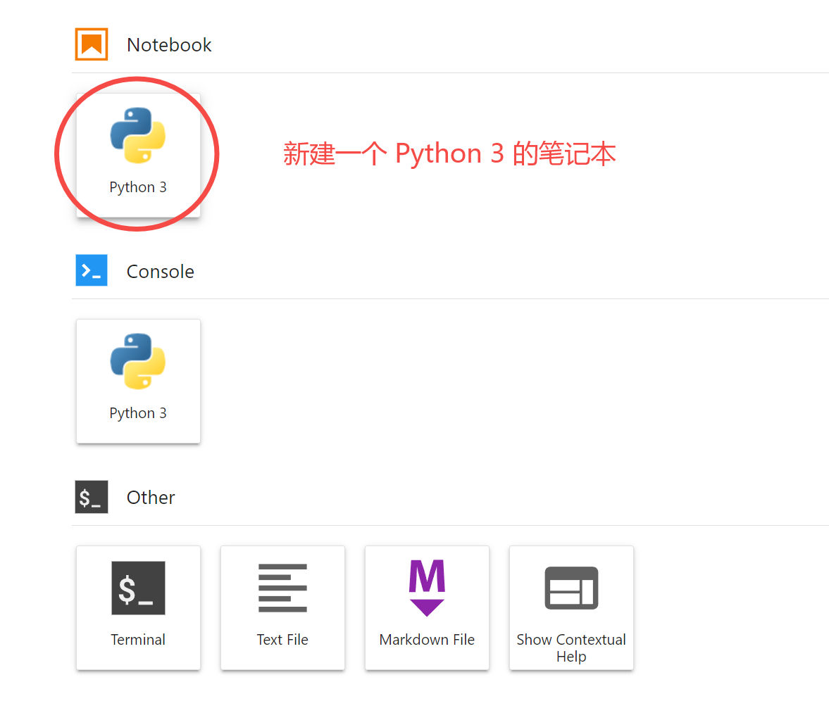
Task: Click the dark Other section icon
Action: (x=92, y=497)
